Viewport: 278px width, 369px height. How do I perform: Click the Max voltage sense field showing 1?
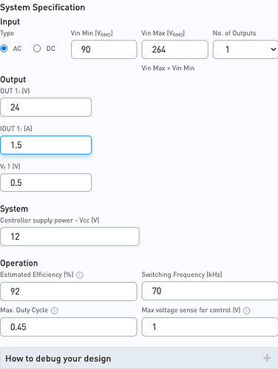[210, 327]
